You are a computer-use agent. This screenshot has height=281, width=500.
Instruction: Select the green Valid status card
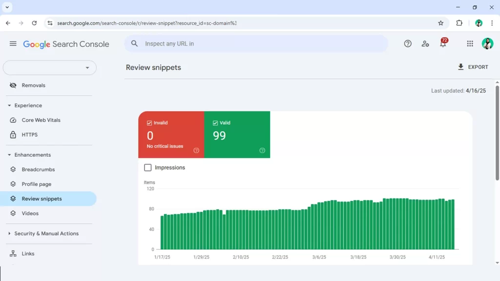tap(237, 135)
